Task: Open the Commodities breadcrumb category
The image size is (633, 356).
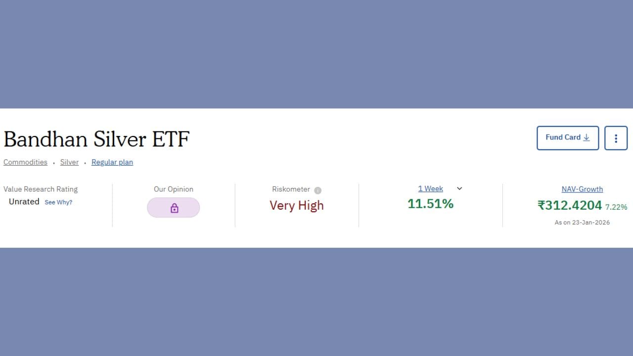Action: tap(25, 162)
